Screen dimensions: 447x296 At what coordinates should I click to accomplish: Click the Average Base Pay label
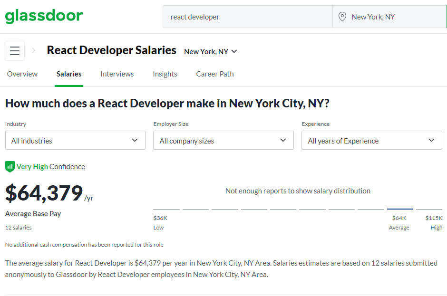click(33, 214)
